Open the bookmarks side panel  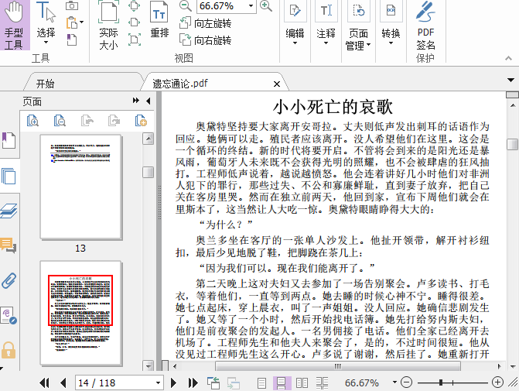pos(9,140)
